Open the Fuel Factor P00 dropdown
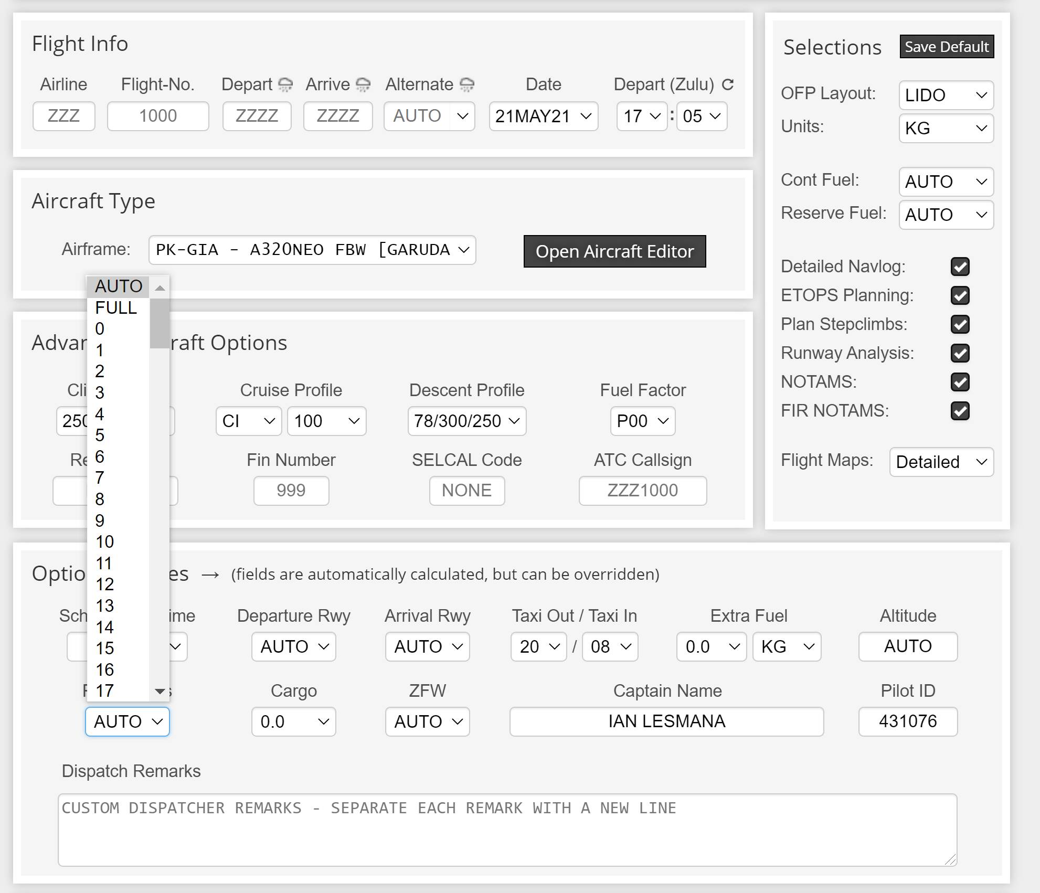The width and height of the screenshot is (1040, 893). point(642,421)
